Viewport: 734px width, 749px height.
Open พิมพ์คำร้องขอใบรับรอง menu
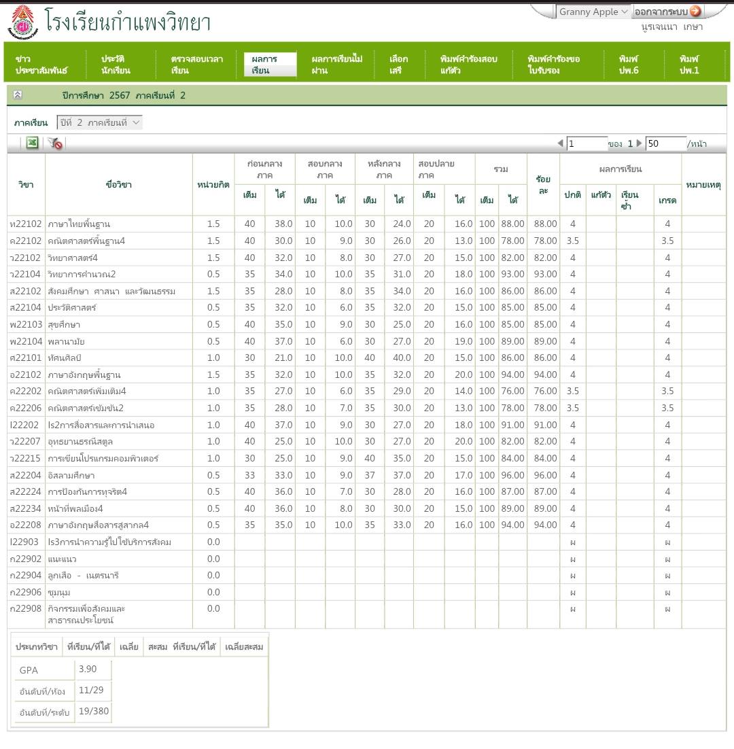(x=553, y=65)
